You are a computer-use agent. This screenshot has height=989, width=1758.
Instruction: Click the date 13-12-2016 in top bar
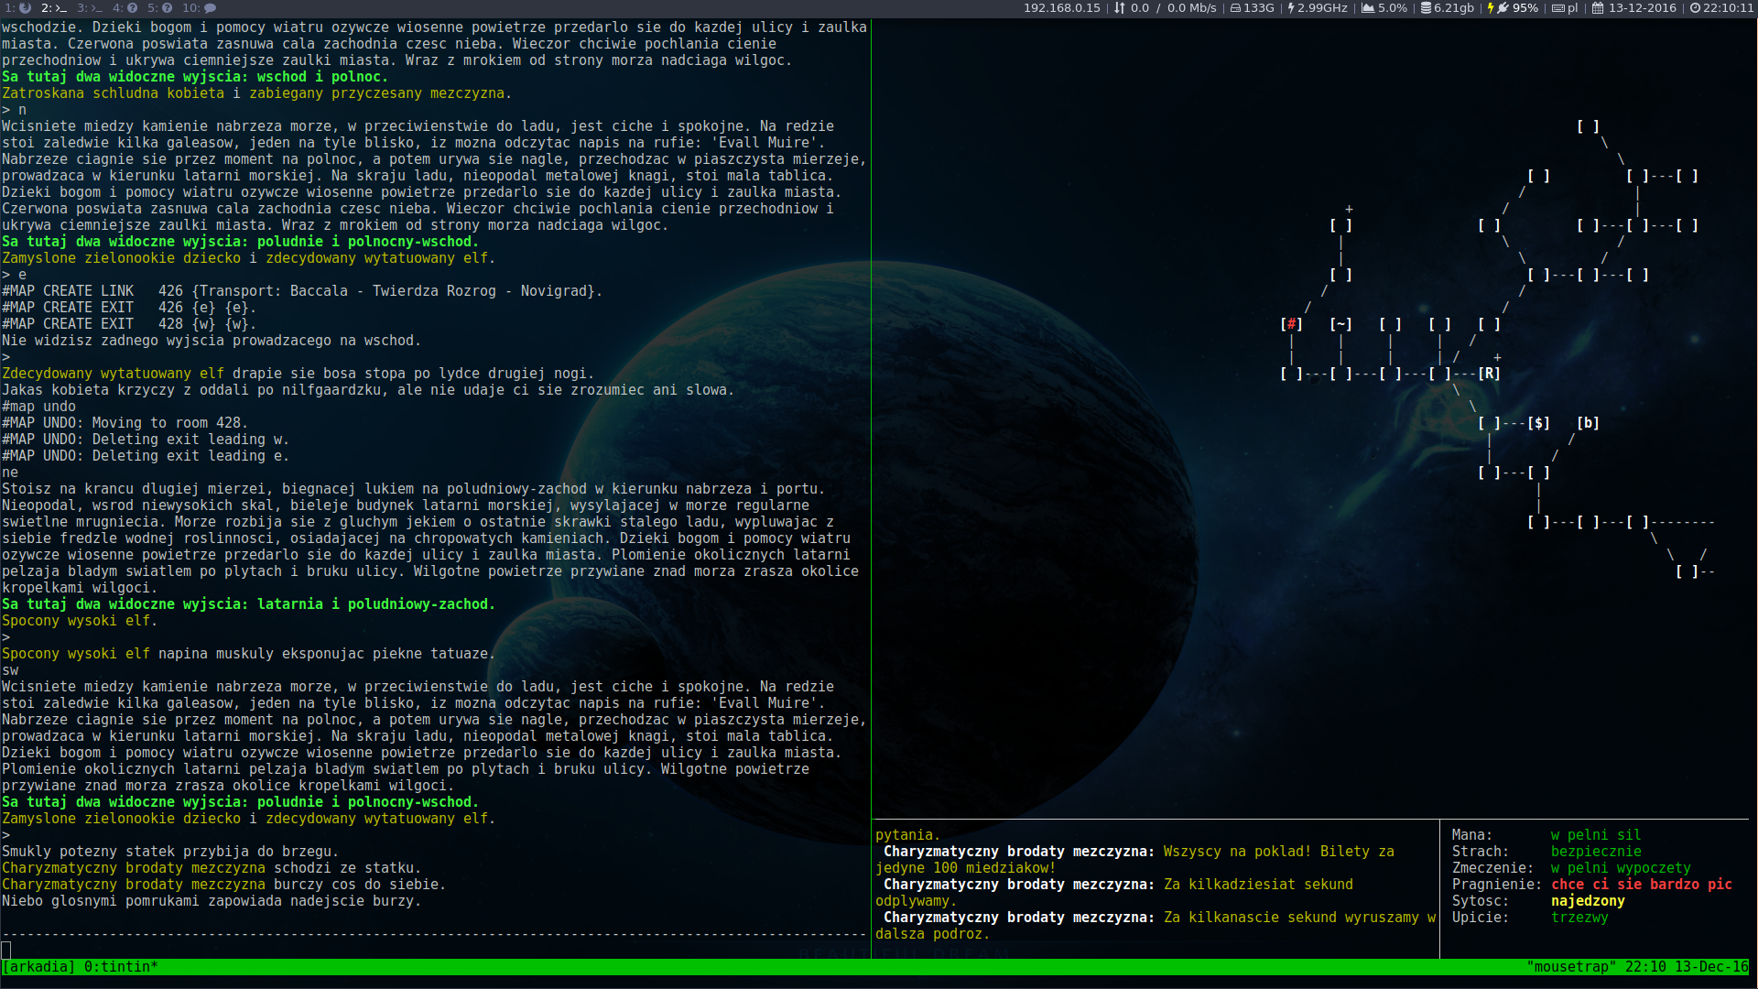(1643, 8)
